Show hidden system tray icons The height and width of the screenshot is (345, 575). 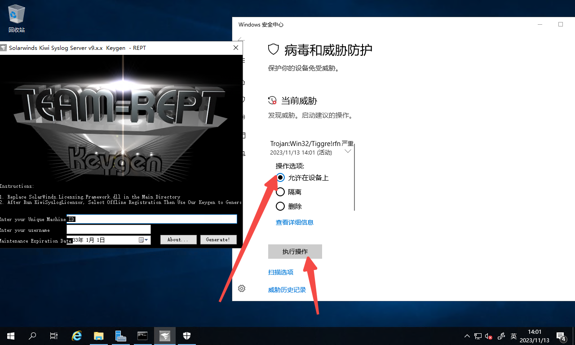(467, 336)
